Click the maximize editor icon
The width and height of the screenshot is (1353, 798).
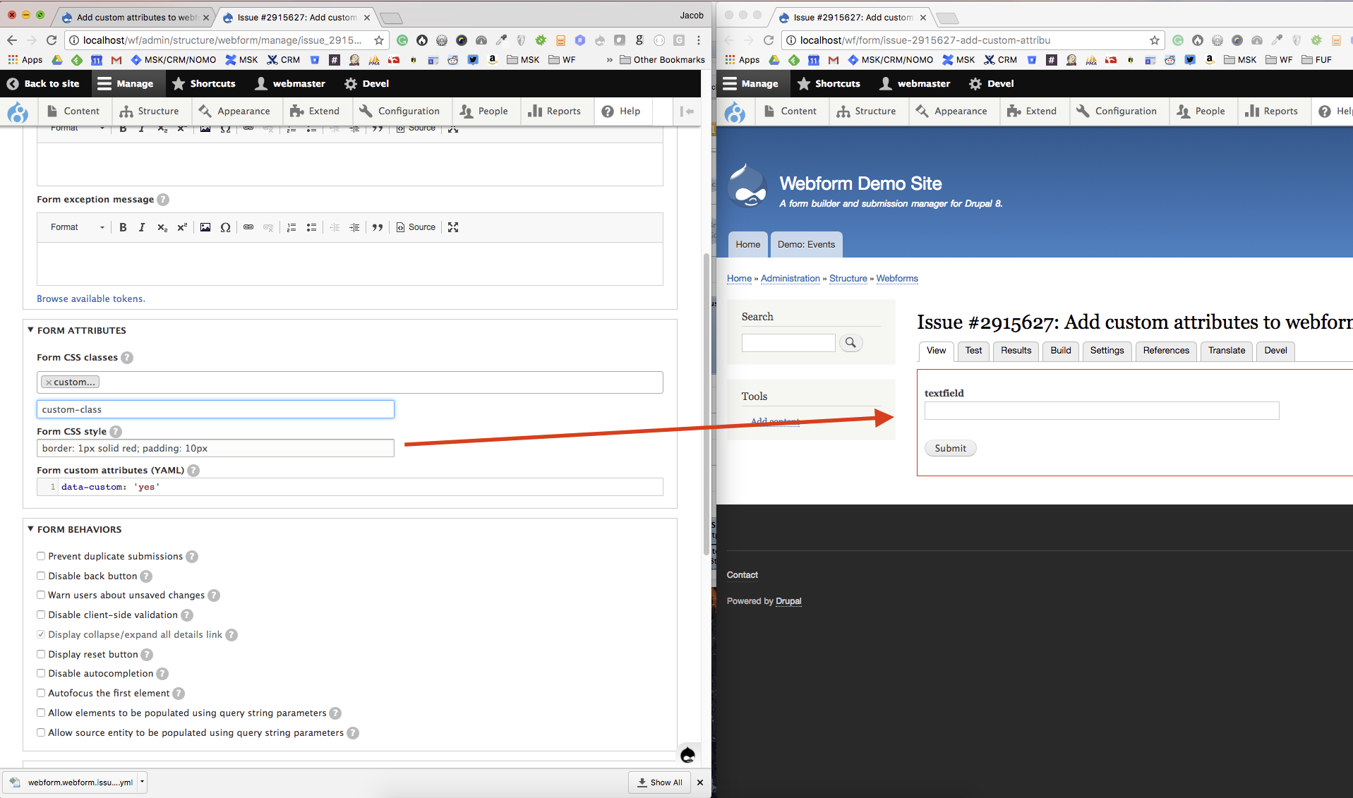[x=452, y=227]
